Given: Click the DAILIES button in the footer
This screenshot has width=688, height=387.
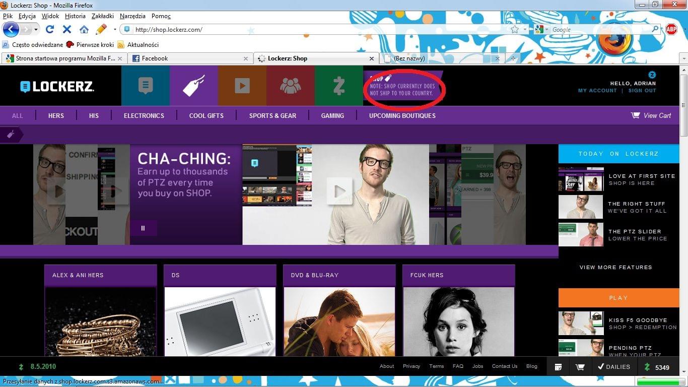Looking at the screenshot, I should [613, 367].
